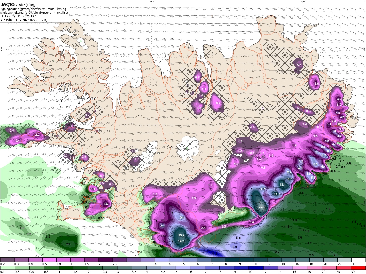Click upper legend pink swatch between 0.5 and 0.8
366x274 pixels.
click(49, 260)
